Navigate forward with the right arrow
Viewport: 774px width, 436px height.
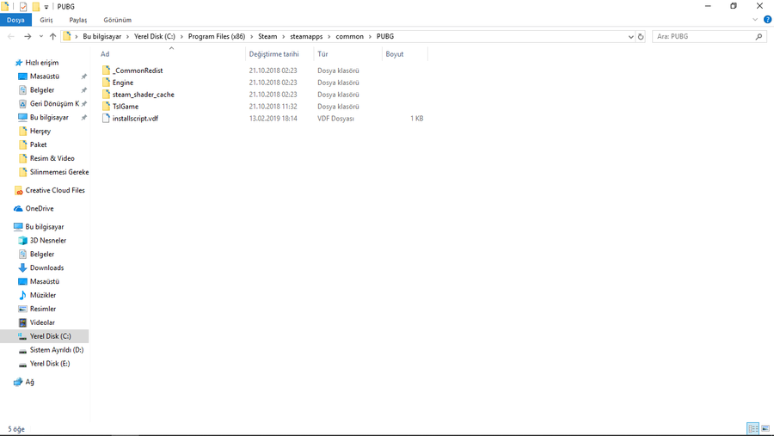pyautogui.click(x=28, y=36)
